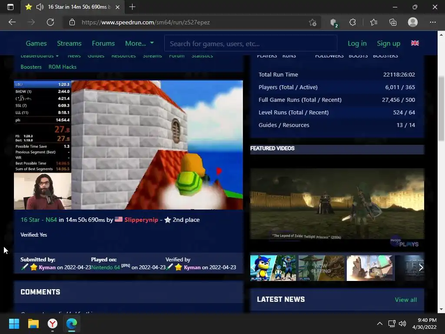Open the Extensions puzzle icon
This screenshot has height=334, width=445.
pyautogui.click(x=352, y=22)
